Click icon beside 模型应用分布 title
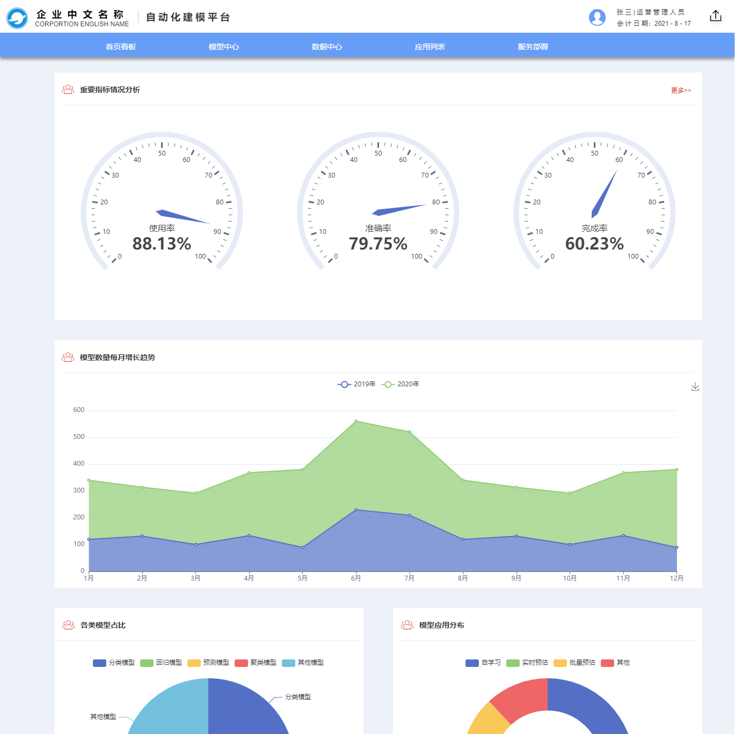 tap(407, 625)
